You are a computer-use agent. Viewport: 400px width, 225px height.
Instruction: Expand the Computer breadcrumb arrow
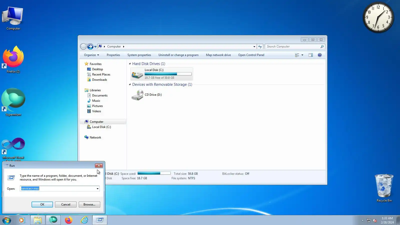[123, 46]
